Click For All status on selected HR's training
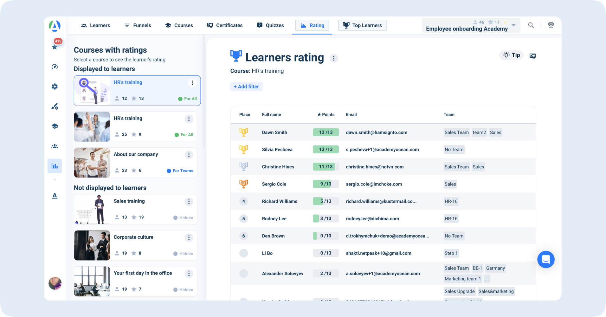 (187, 99)
